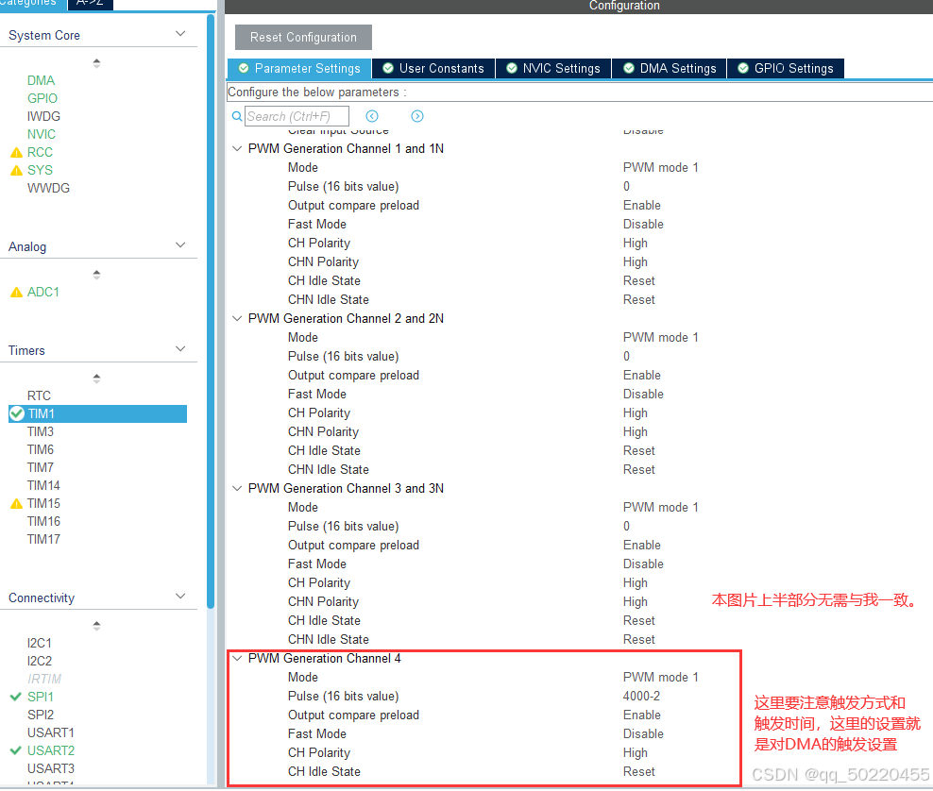The height and width of the screenshot is (791, 933).
Task: Click the warning icon beside TIM15
Action: coord(19,503)
